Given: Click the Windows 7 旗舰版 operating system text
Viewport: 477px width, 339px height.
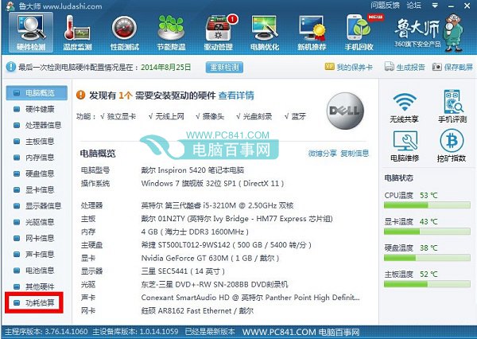Looking at the screenshot, I should (212, 184).
